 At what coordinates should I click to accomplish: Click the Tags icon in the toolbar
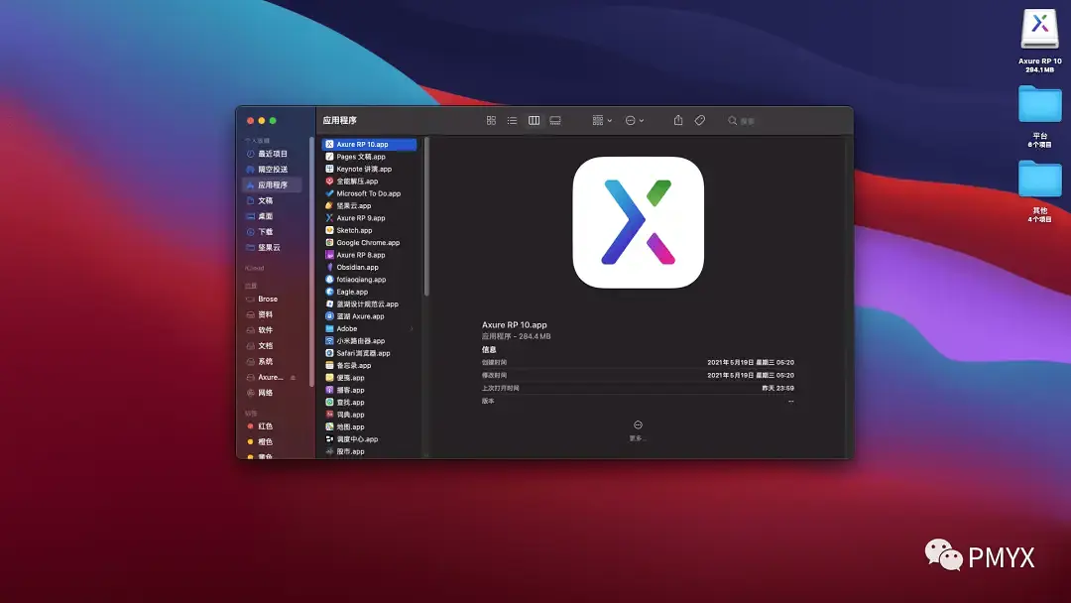tap(700, 119)
